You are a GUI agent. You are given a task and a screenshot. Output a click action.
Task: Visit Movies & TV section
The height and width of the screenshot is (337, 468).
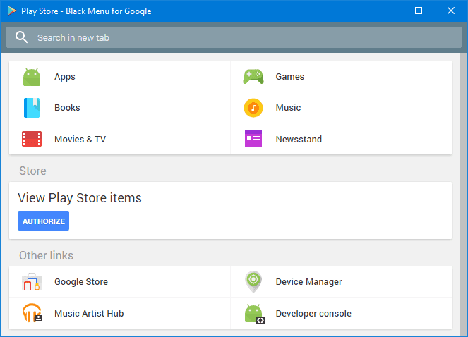point(80,140)
